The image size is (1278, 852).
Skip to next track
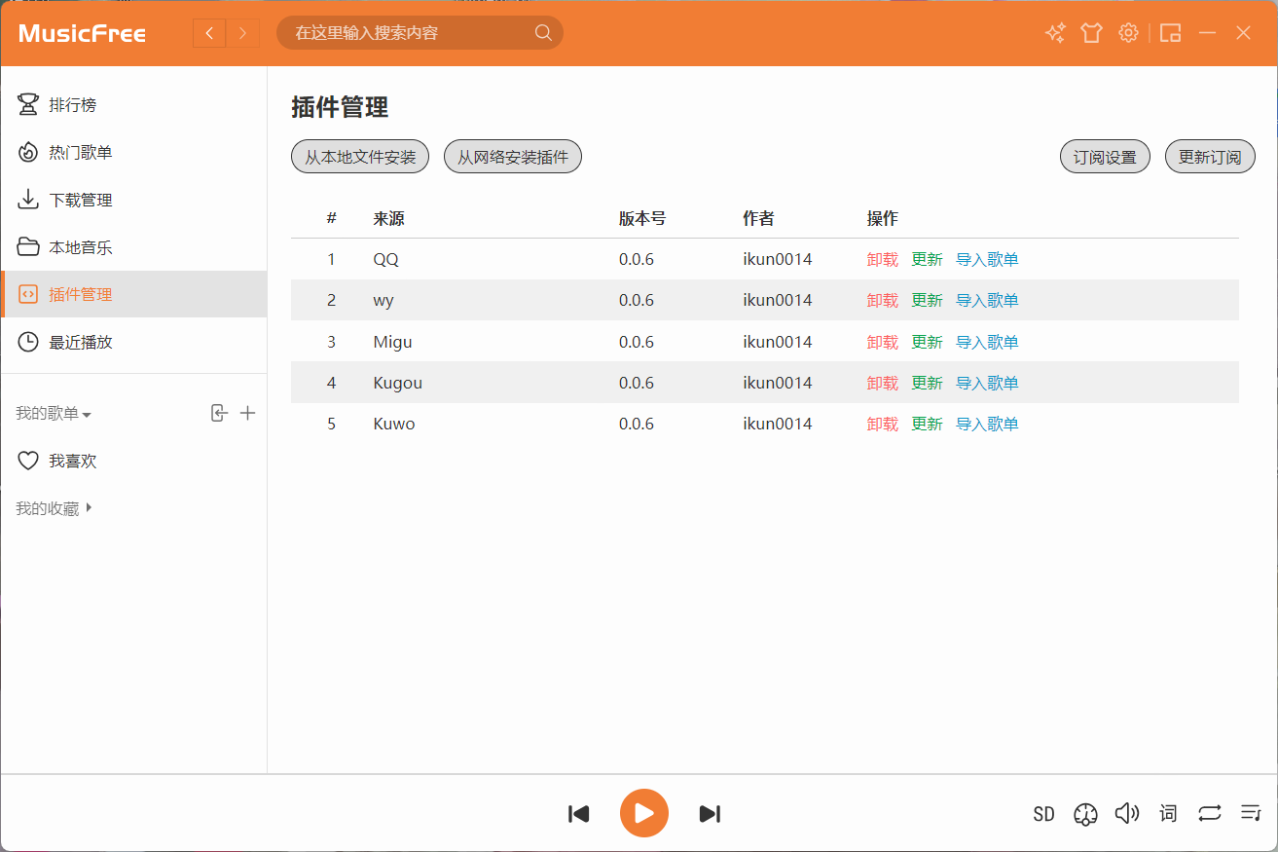click(x=710, y=814)
